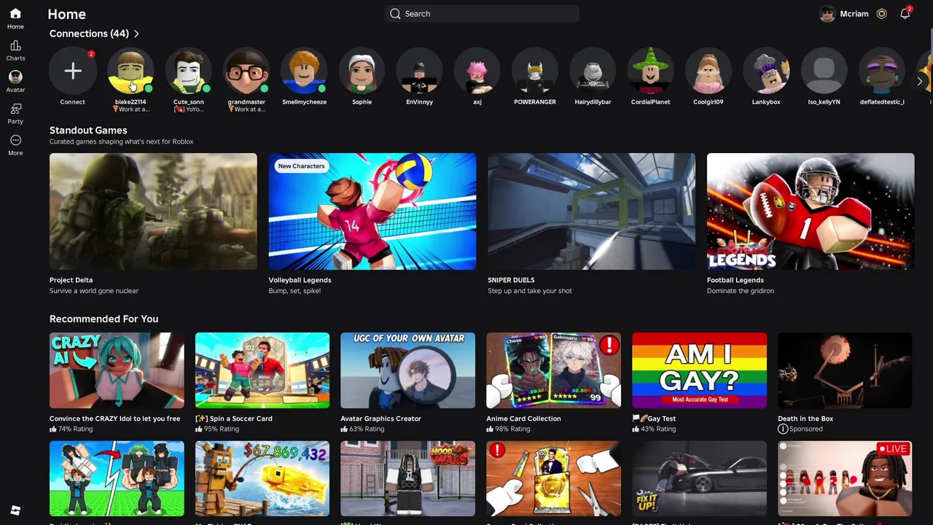Open Hairydillybar's connection avatar
The image size is (933, 525).
[593, 71]
